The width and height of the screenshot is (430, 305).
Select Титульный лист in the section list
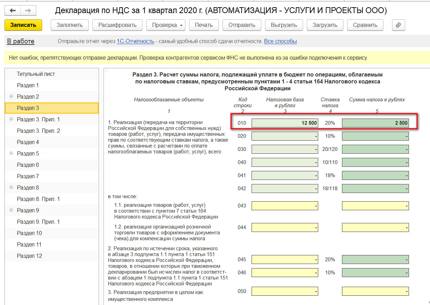point(36,74)
